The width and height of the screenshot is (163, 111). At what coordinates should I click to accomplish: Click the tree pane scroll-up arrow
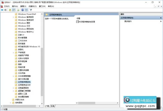pos(42,14)
